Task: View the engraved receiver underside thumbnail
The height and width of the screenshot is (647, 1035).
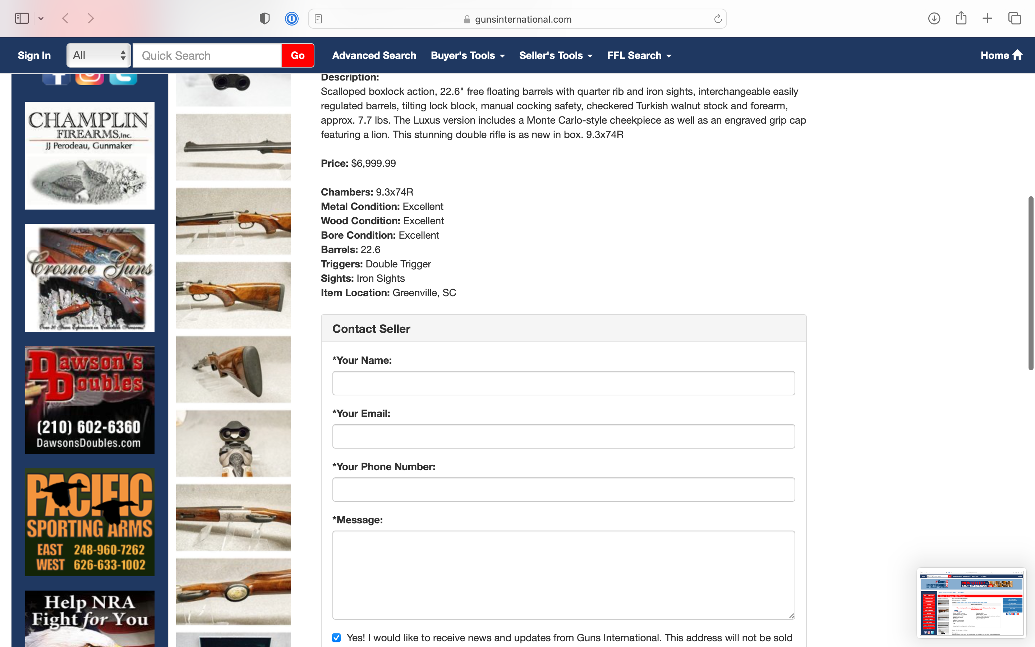Action: tap(234, 517)
